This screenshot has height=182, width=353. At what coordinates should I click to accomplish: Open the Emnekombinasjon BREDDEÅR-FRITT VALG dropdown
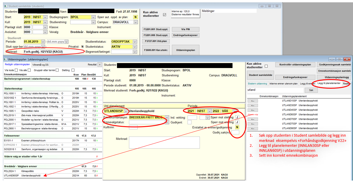[167, 117]
